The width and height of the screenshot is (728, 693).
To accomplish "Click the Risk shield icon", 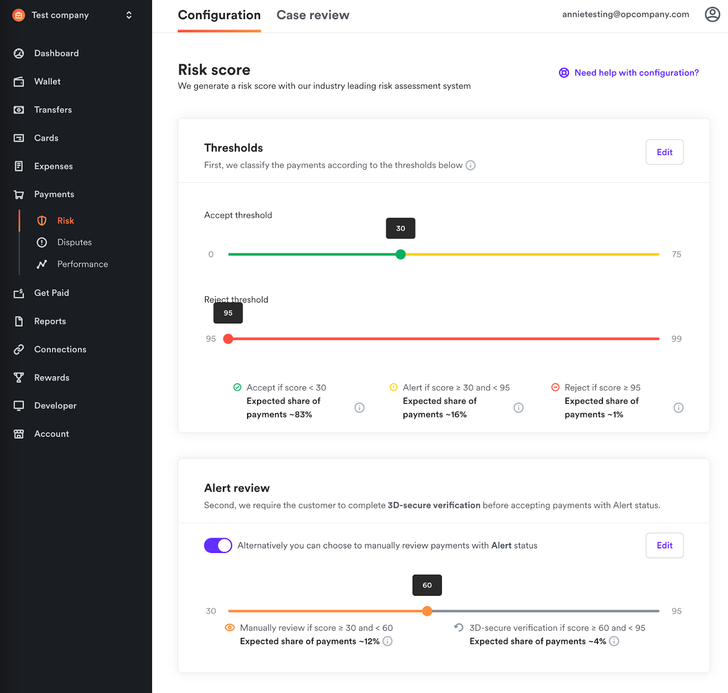I will click(42, 221).
